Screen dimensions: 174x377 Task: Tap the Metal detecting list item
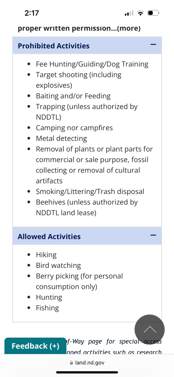coord(61,138)
